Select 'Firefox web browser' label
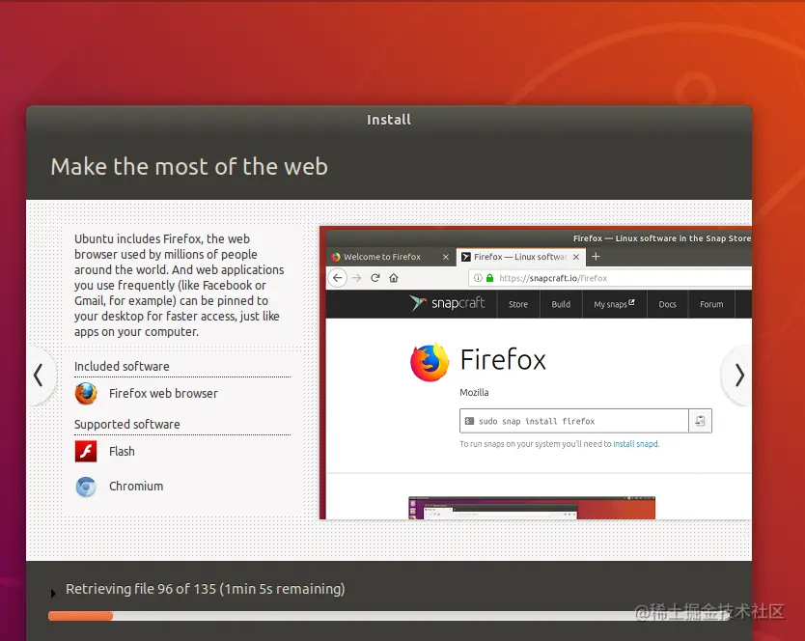 tap(163, 394)
